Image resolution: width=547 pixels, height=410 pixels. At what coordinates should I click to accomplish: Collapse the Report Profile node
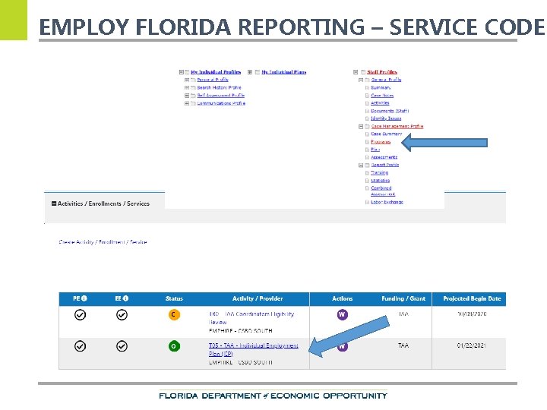tap(361, 166)
